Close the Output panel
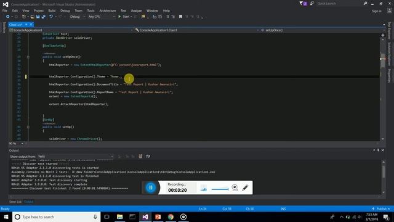Screen dimensions: 394x222 [383, 150]
